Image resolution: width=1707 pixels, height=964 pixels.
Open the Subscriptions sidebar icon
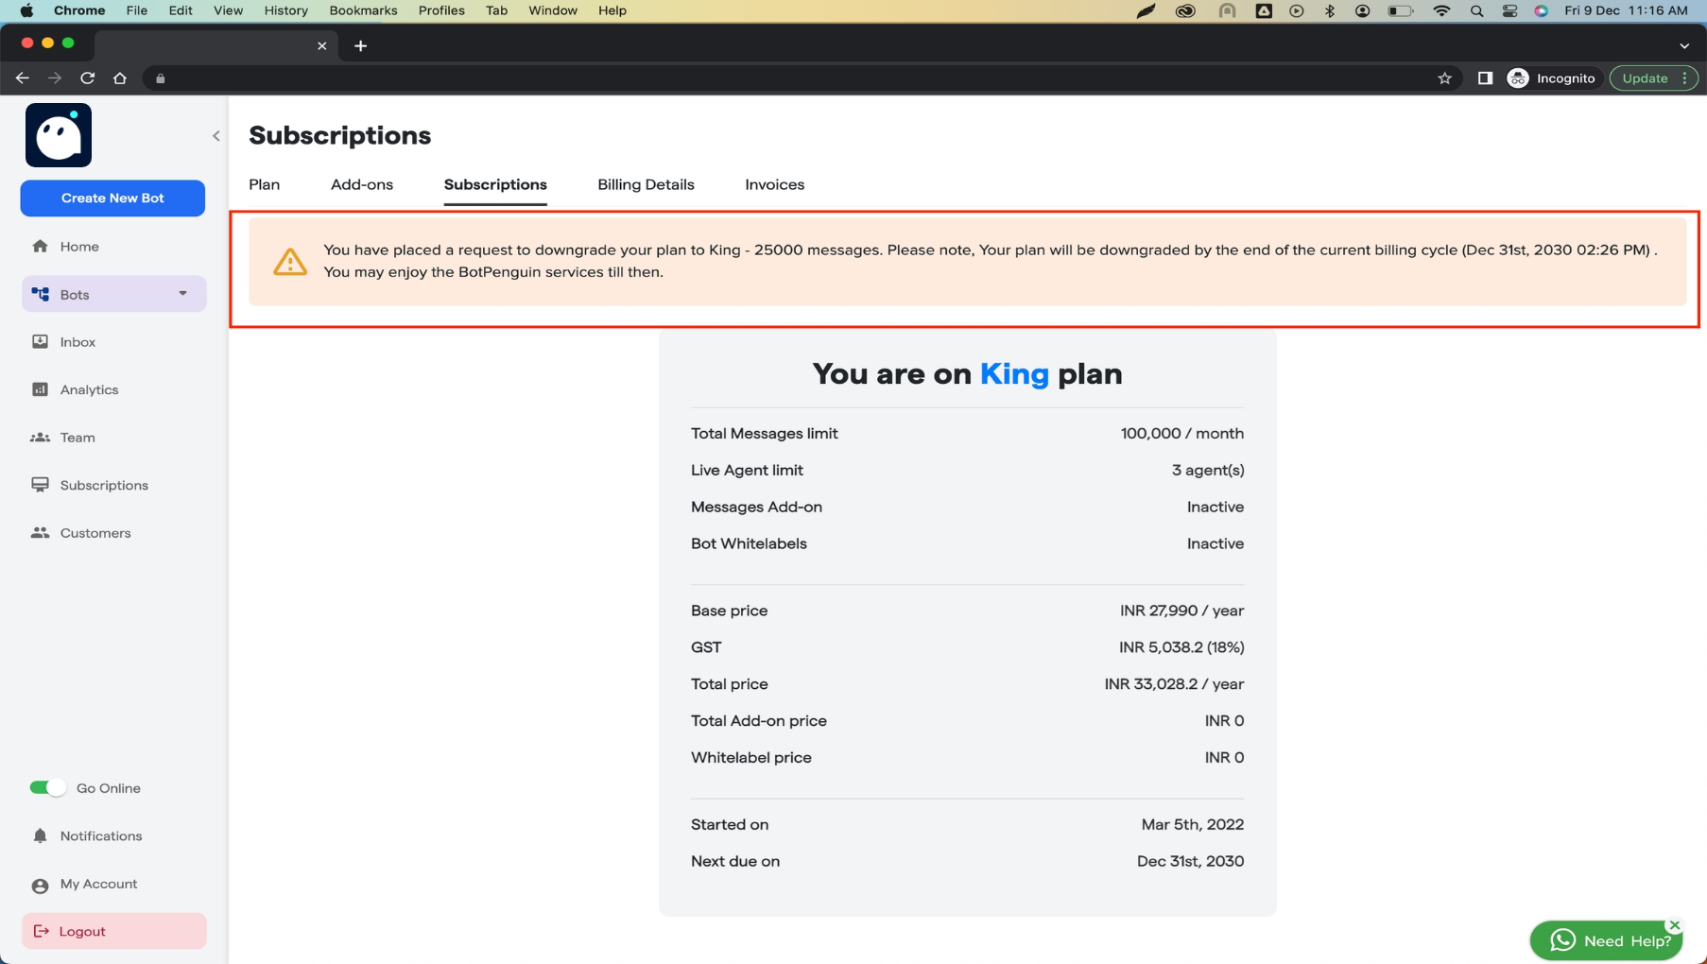point(40,485)
